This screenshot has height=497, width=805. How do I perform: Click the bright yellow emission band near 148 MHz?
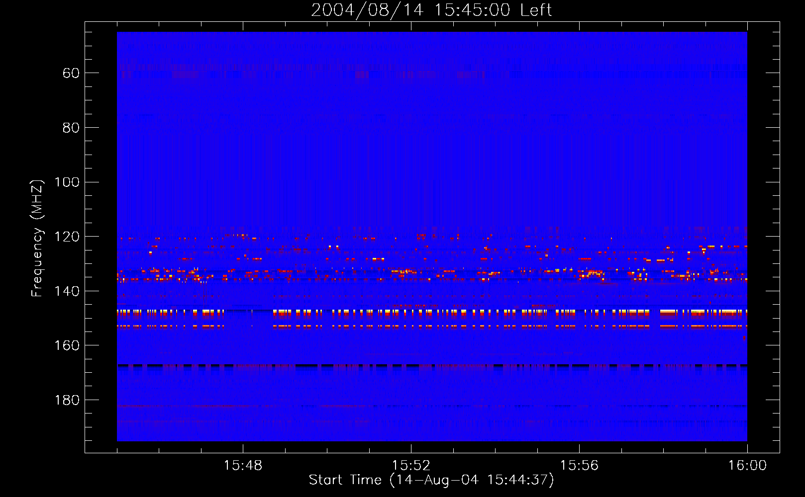[x=432, y=313]
